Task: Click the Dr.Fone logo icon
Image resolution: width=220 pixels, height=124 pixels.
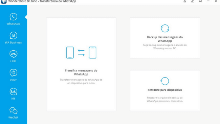Action: coord(4,2)
